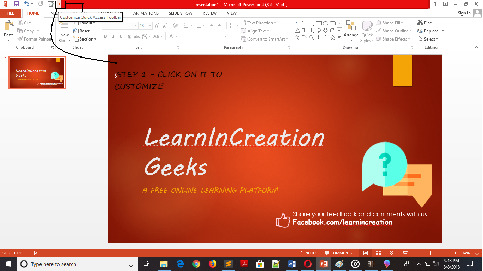Open Reading View from status bar
483x271 pixels.
pos(392,253)
